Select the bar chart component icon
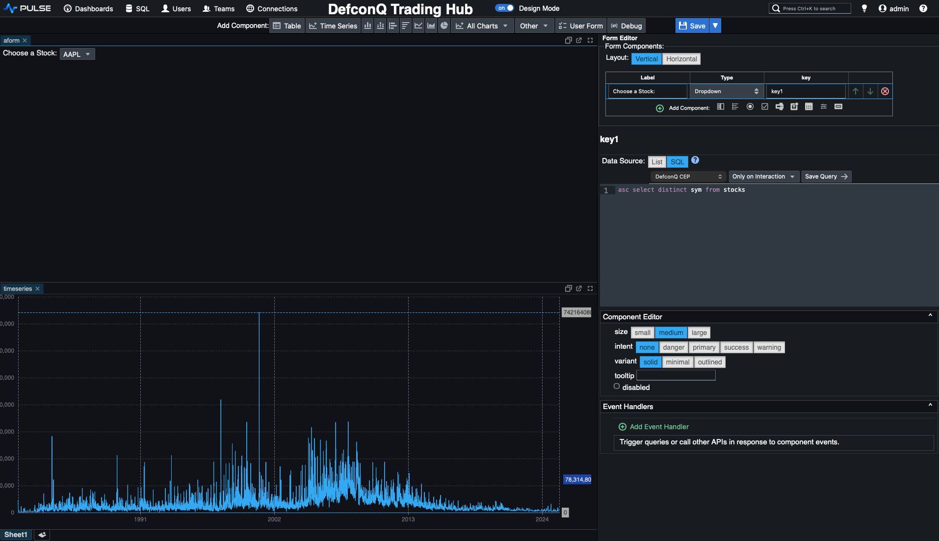Image resolution: width=939 pixels, height=541 pixels. tap(367, 26)
